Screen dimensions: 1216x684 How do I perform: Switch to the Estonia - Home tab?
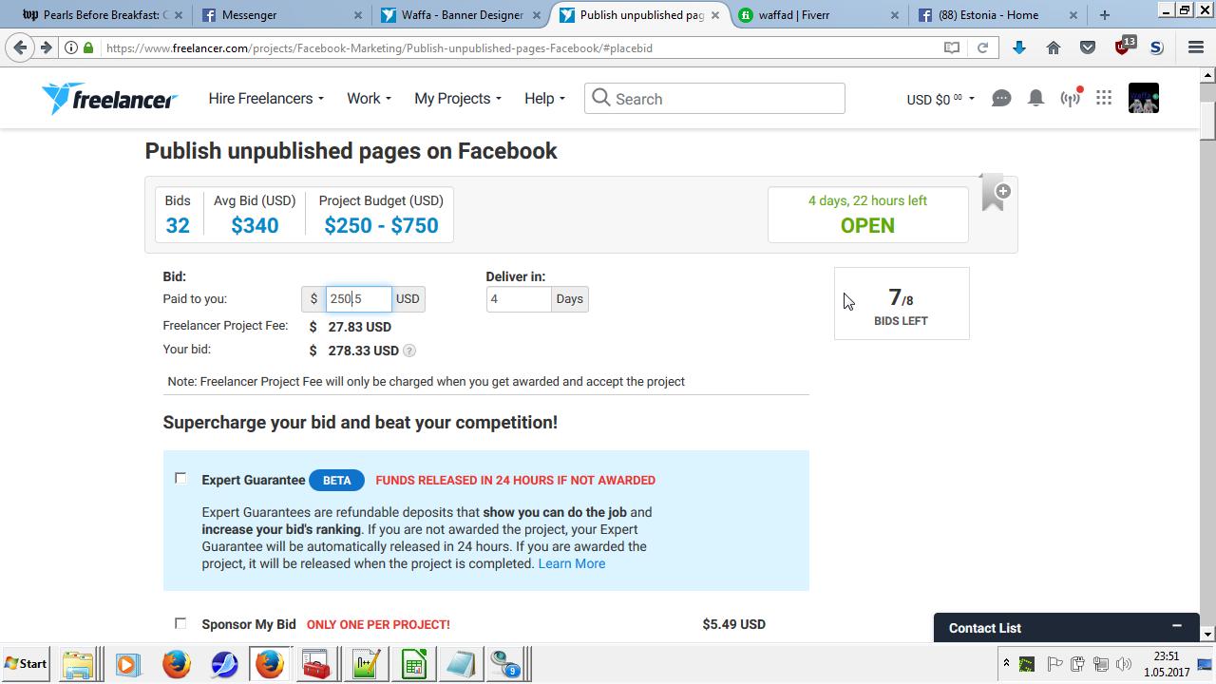(x=998, y=15)
